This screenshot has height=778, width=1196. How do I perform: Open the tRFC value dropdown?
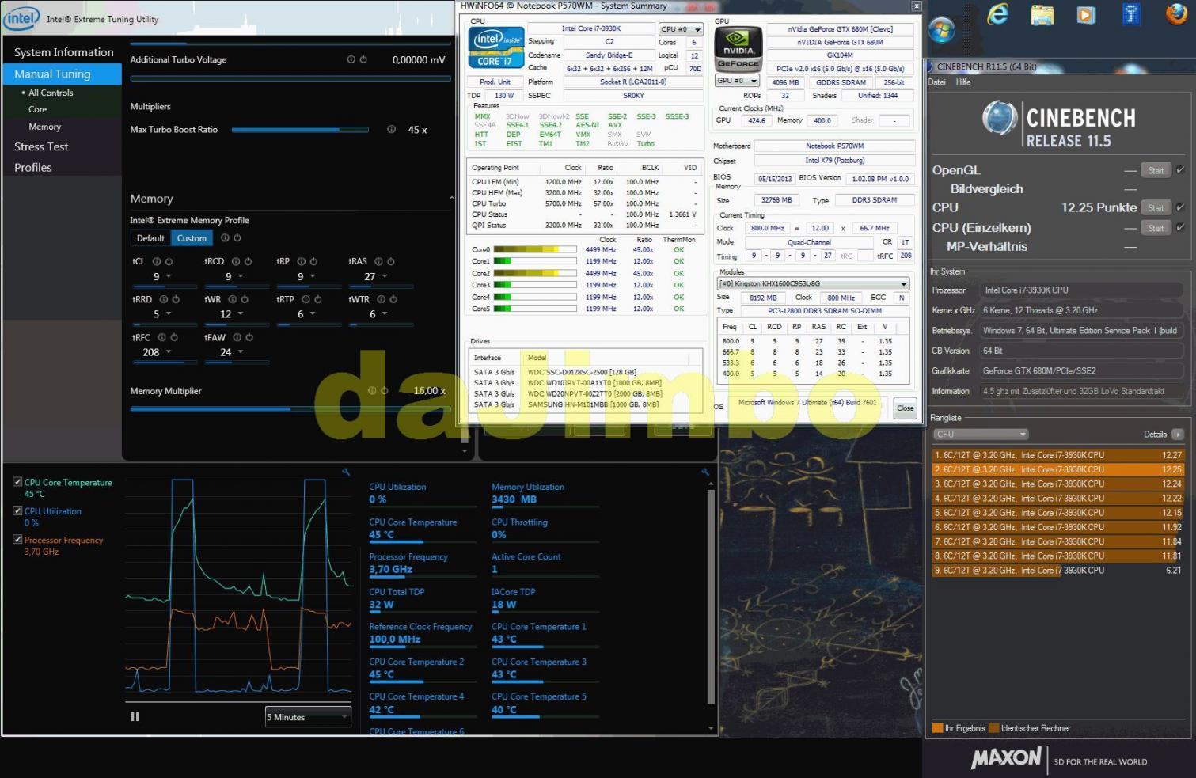pos(169,352)
